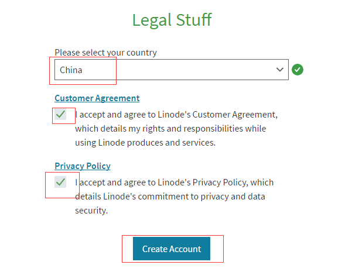352x272 pixels.
Task: Click the word 'security.' under Privacy Policy
Action: point(91,211)
